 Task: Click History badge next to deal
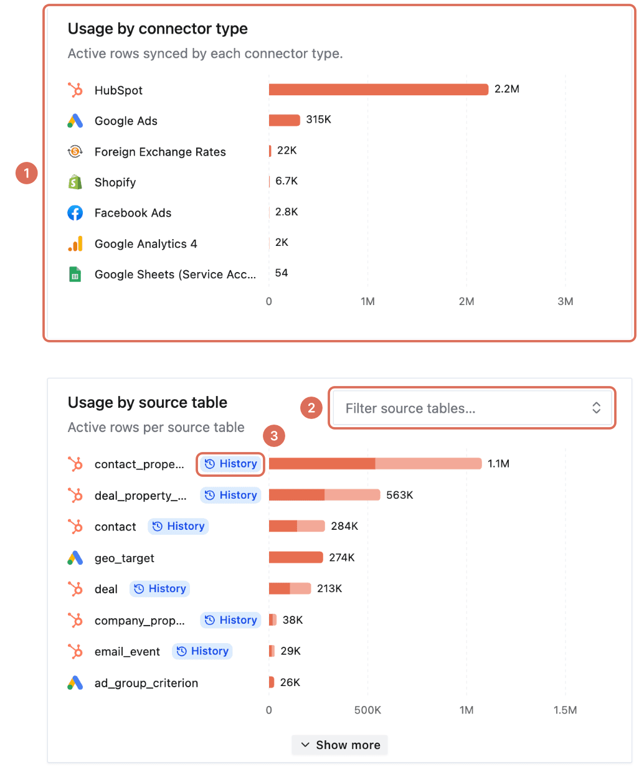coord(159,588)
